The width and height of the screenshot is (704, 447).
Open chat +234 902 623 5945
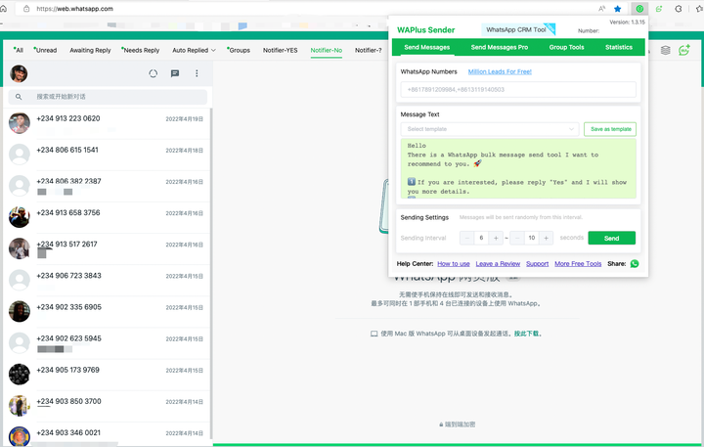(x=107, y=343)
